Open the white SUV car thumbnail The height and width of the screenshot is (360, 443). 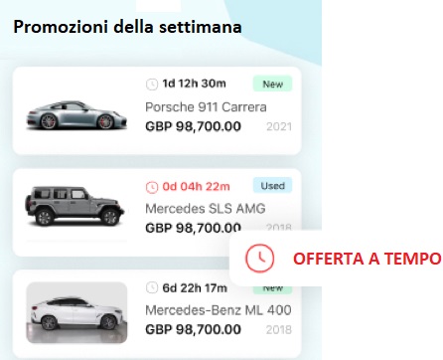76,312
